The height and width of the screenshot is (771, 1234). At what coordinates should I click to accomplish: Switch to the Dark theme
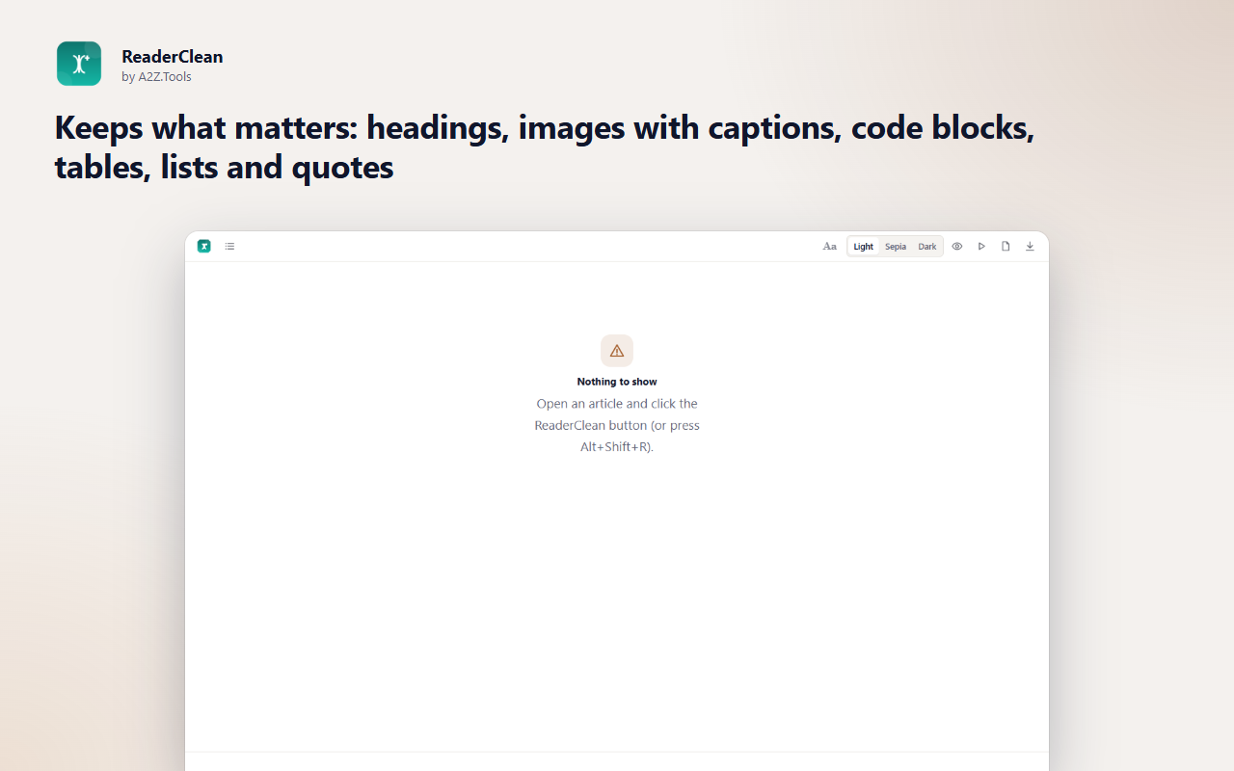point(927,247)
